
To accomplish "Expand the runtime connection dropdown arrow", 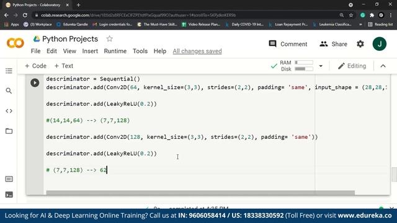I will (x=321, y=66).
